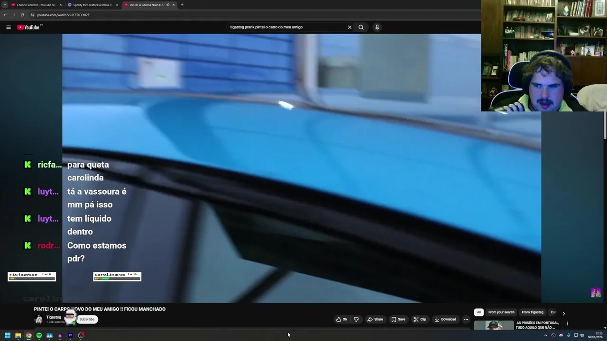Open more actions three-dot menu under video
607x341 pixels.
(466, 319)
